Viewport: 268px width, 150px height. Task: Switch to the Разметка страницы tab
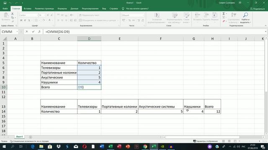pyautogui.click(x=44, y=8)
